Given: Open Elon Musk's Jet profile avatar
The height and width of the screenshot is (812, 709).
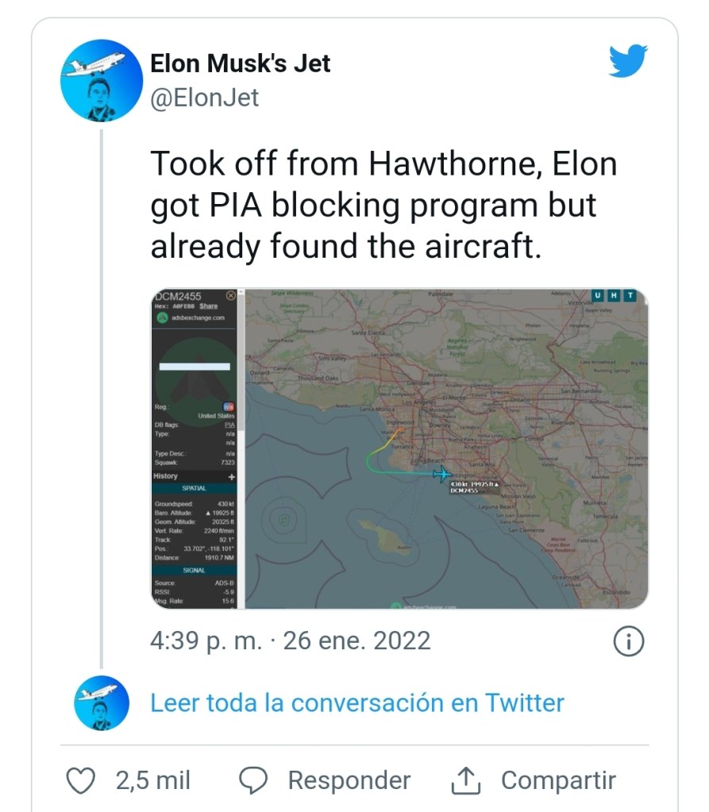Looking at the screenshot, I should 102,80.
